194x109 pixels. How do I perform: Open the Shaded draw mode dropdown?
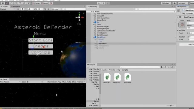(8, 9)
